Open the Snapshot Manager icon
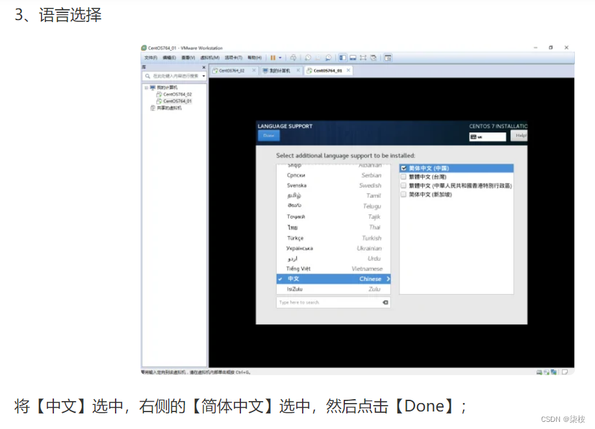 328,58
